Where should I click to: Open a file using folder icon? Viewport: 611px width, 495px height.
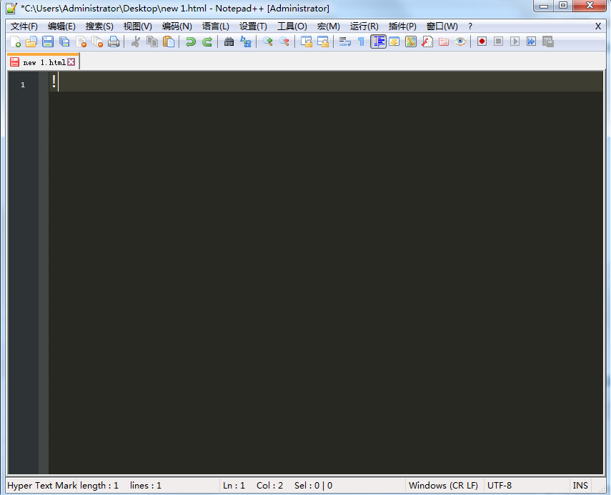point(31,41)
